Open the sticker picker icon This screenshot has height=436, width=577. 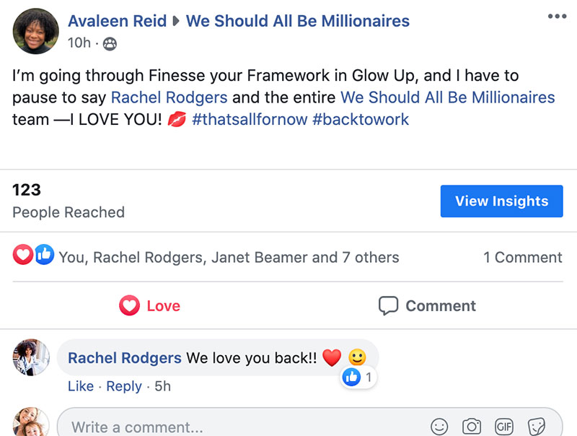[x=537, y=426]
